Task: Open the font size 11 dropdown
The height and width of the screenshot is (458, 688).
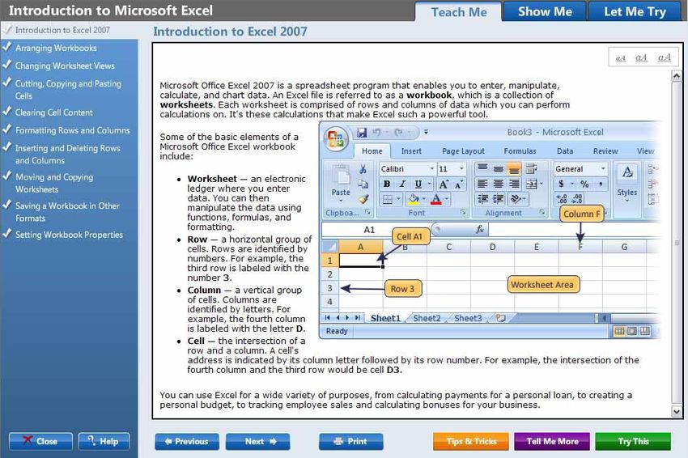Action: coord(461,169)
